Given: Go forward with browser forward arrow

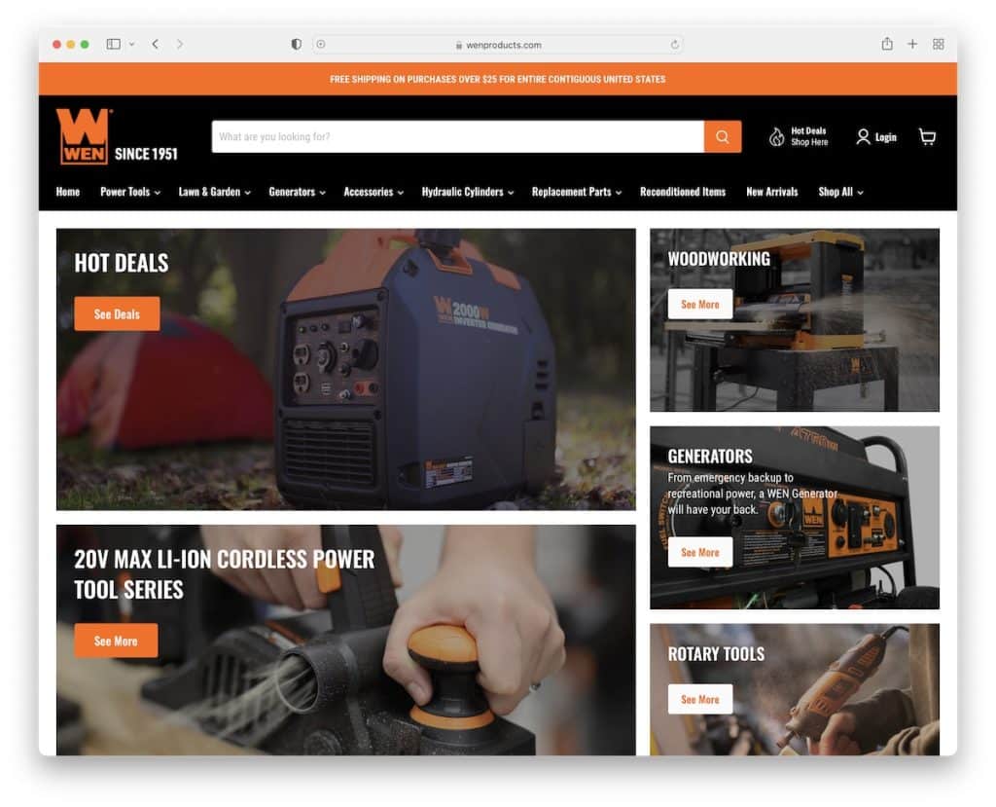Looking at the screenshot, I should point(180,44).
